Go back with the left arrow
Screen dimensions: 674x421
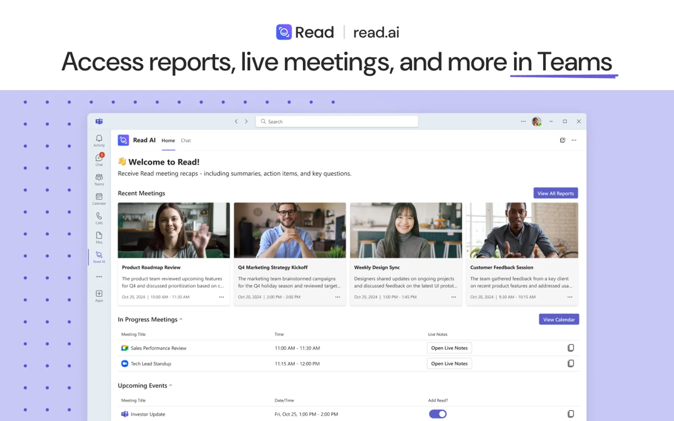[236, 121]
